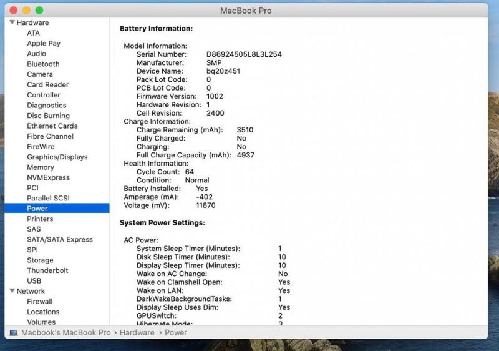The width and height of the screenshot is (499, 351).
Task: Open the Memory hardware section
Action: coord(40,167)
